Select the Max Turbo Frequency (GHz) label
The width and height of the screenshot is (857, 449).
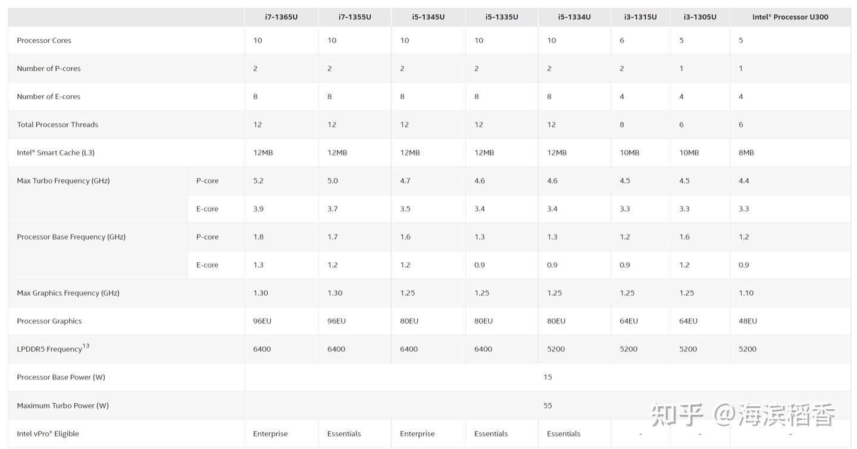[x=63, y=181]
